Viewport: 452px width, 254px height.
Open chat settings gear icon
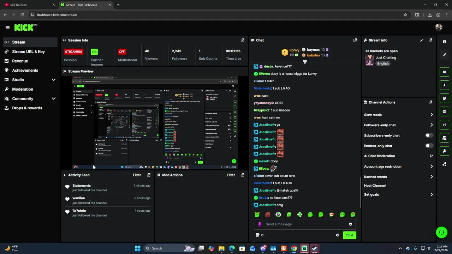click(x=337, y=235)
